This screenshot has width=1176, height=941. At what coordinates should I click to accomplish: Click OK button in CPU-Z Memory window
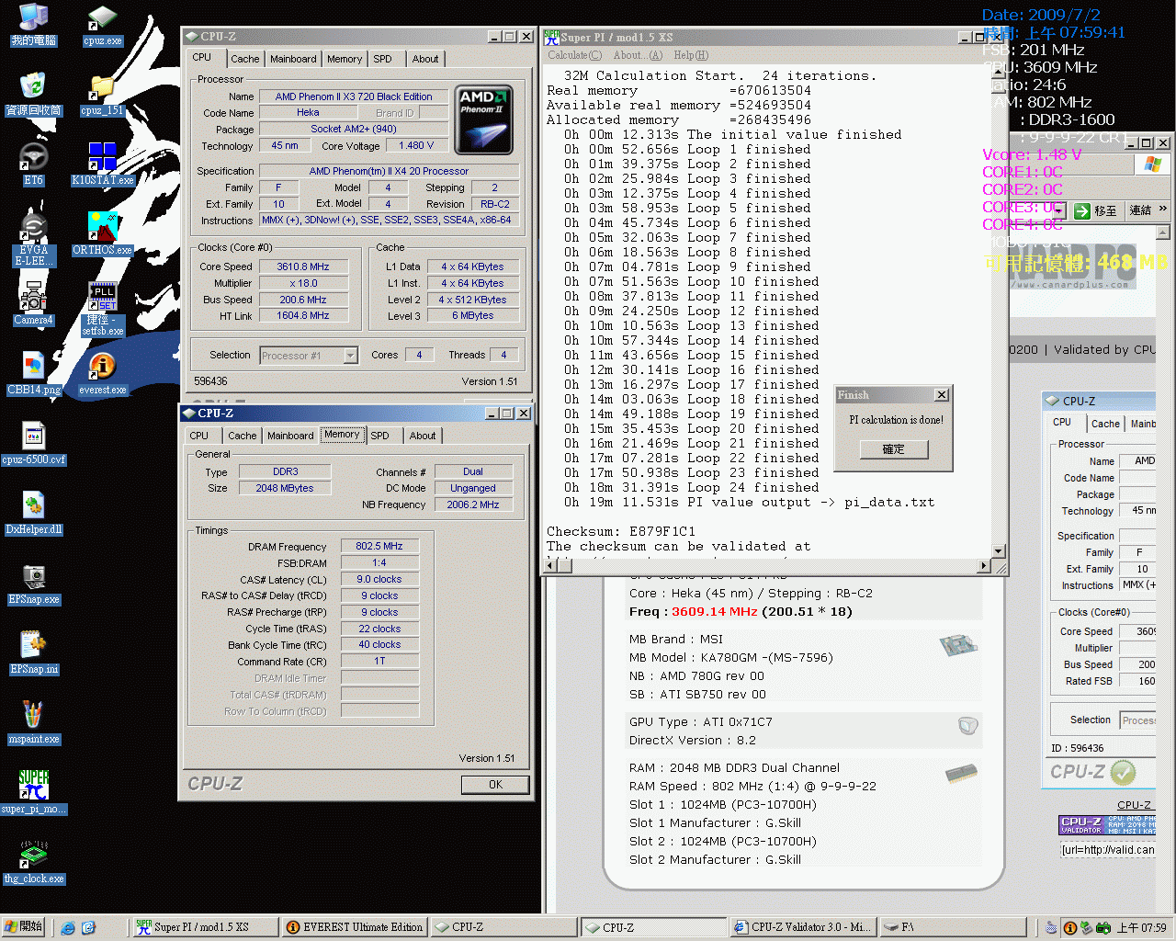pyautogui.click(x=495, y=785)
